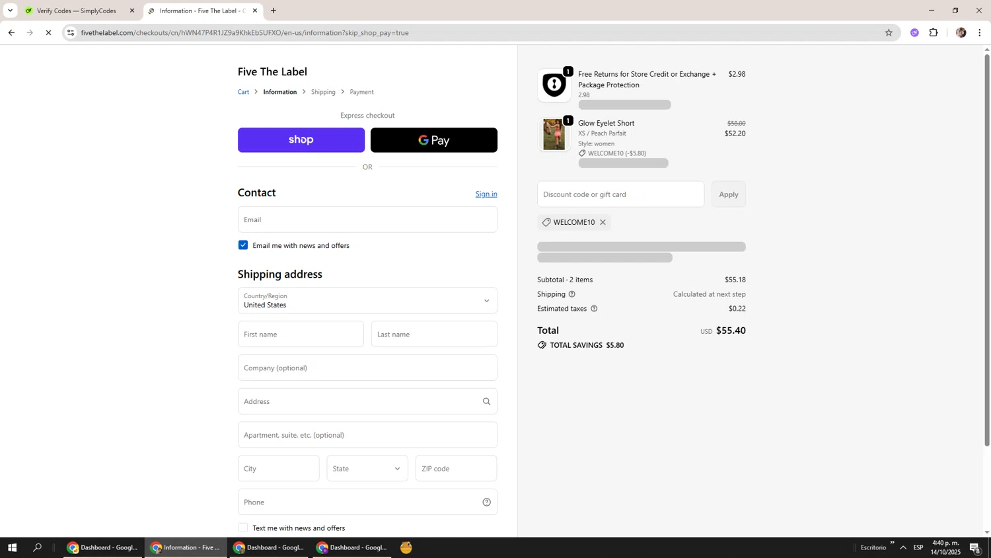991x558 pixels.
Task: Uncheck Email me with news and offers
Action: click(x=243, y=245)
